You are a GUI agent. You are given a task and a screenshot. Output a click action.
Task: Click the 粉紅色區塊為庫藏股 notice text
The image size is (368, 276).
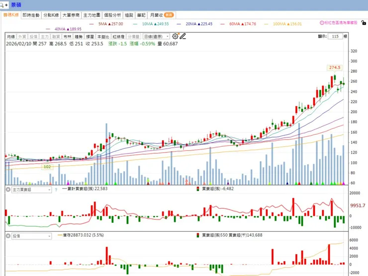[341, 23]
